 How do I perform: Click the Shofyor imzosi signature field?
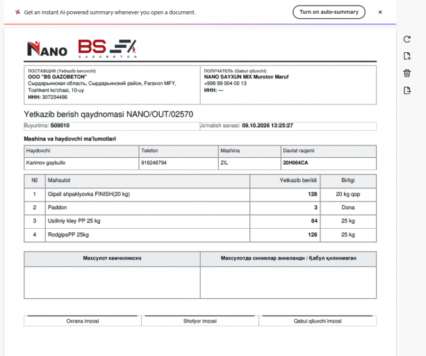click(x=200, y=321)
